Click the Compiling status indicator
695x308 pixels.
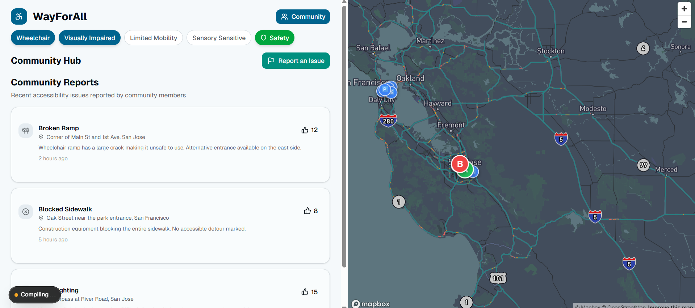[34, 295]
